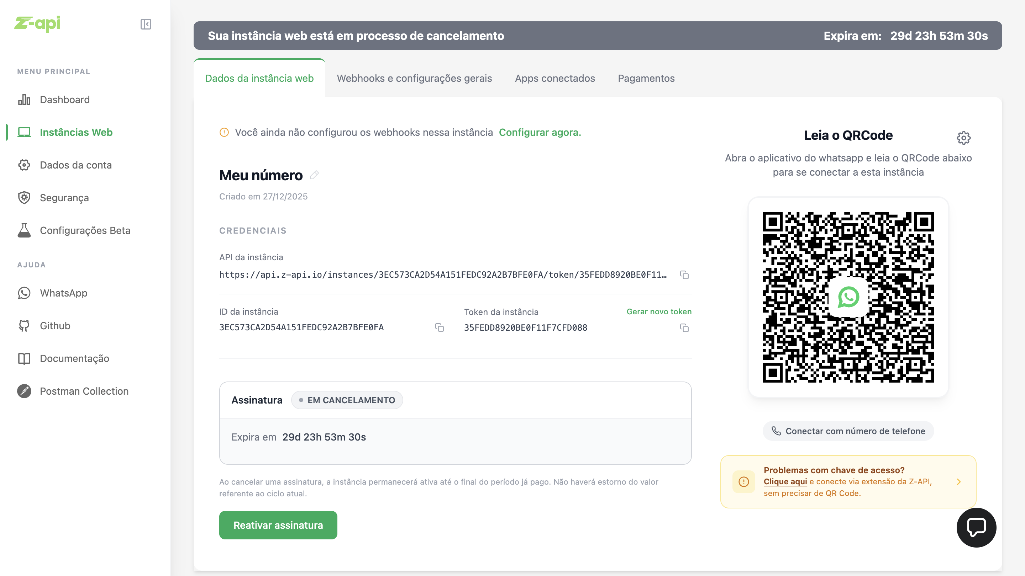The image size is (1025, 576).
Task: Click Conectar com número de telefone
Action: tap(848, 431)
